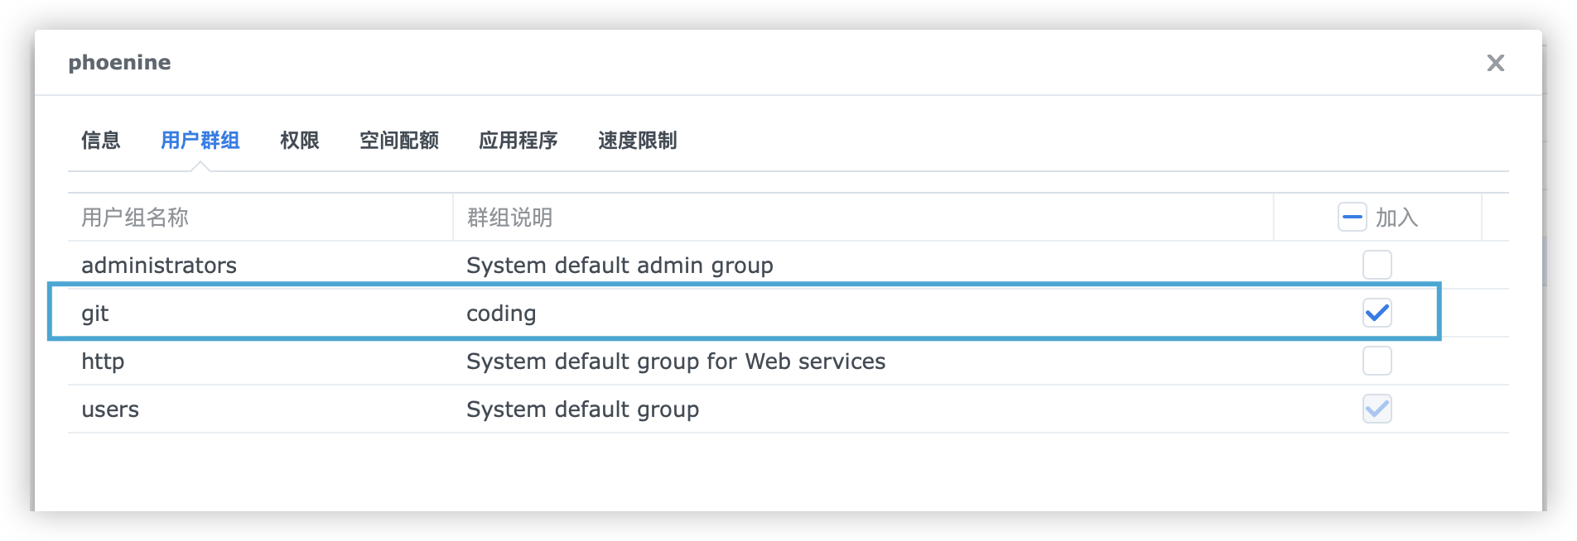The height and width of the screenshot is (541, 1577).
Task: Open the 权限 tab
Action: (300, 141)
